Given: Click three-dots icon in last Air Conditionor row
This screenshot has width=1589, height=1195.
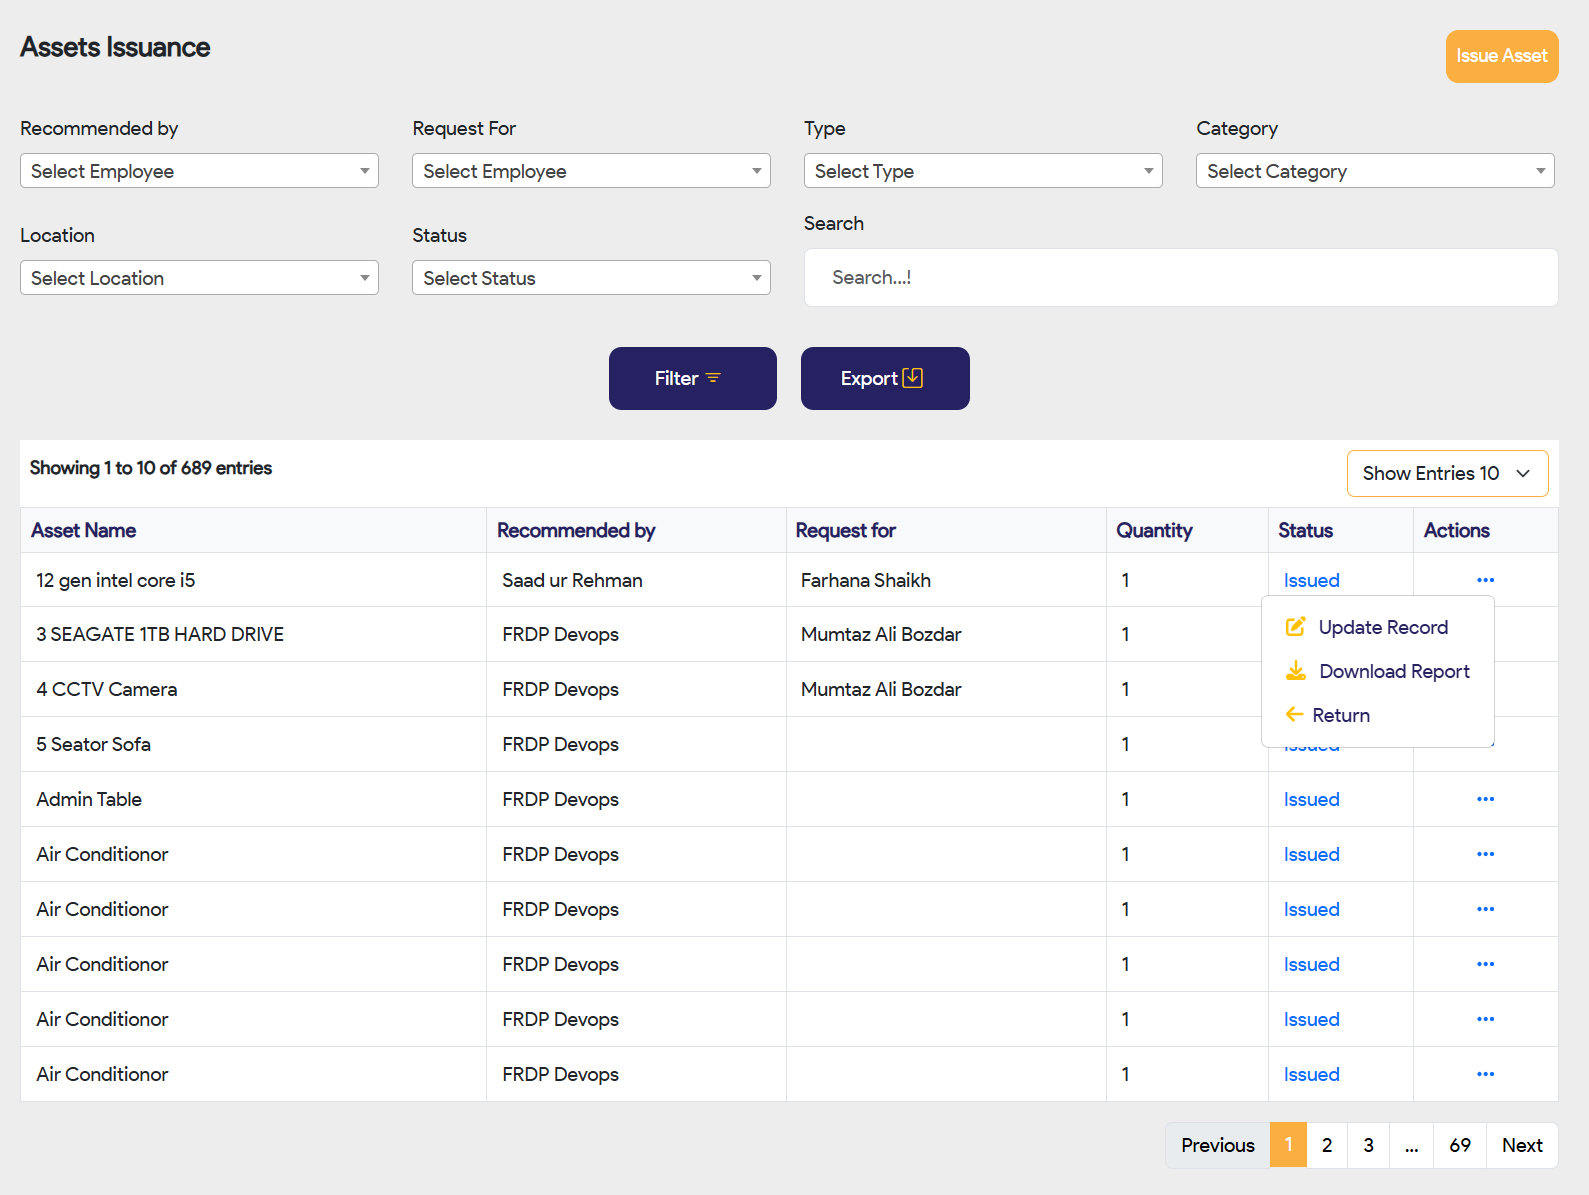Looking at the screenshot, I should 1485,1074.
